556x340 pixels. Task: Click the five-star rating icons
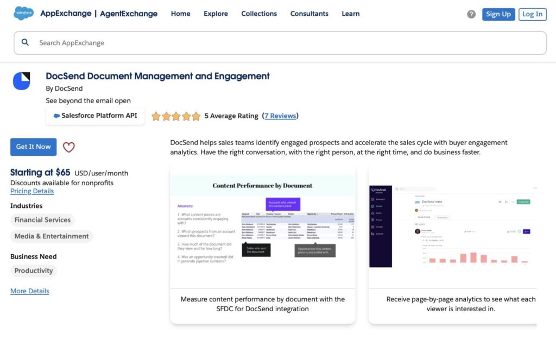[176, 116]
